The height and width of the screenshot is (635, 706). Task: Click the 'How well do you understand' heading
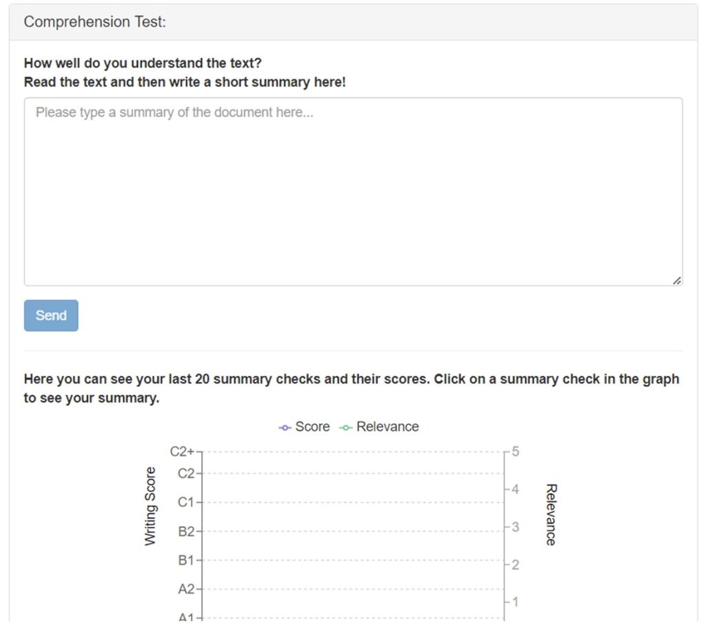click(x=143, y=63)
